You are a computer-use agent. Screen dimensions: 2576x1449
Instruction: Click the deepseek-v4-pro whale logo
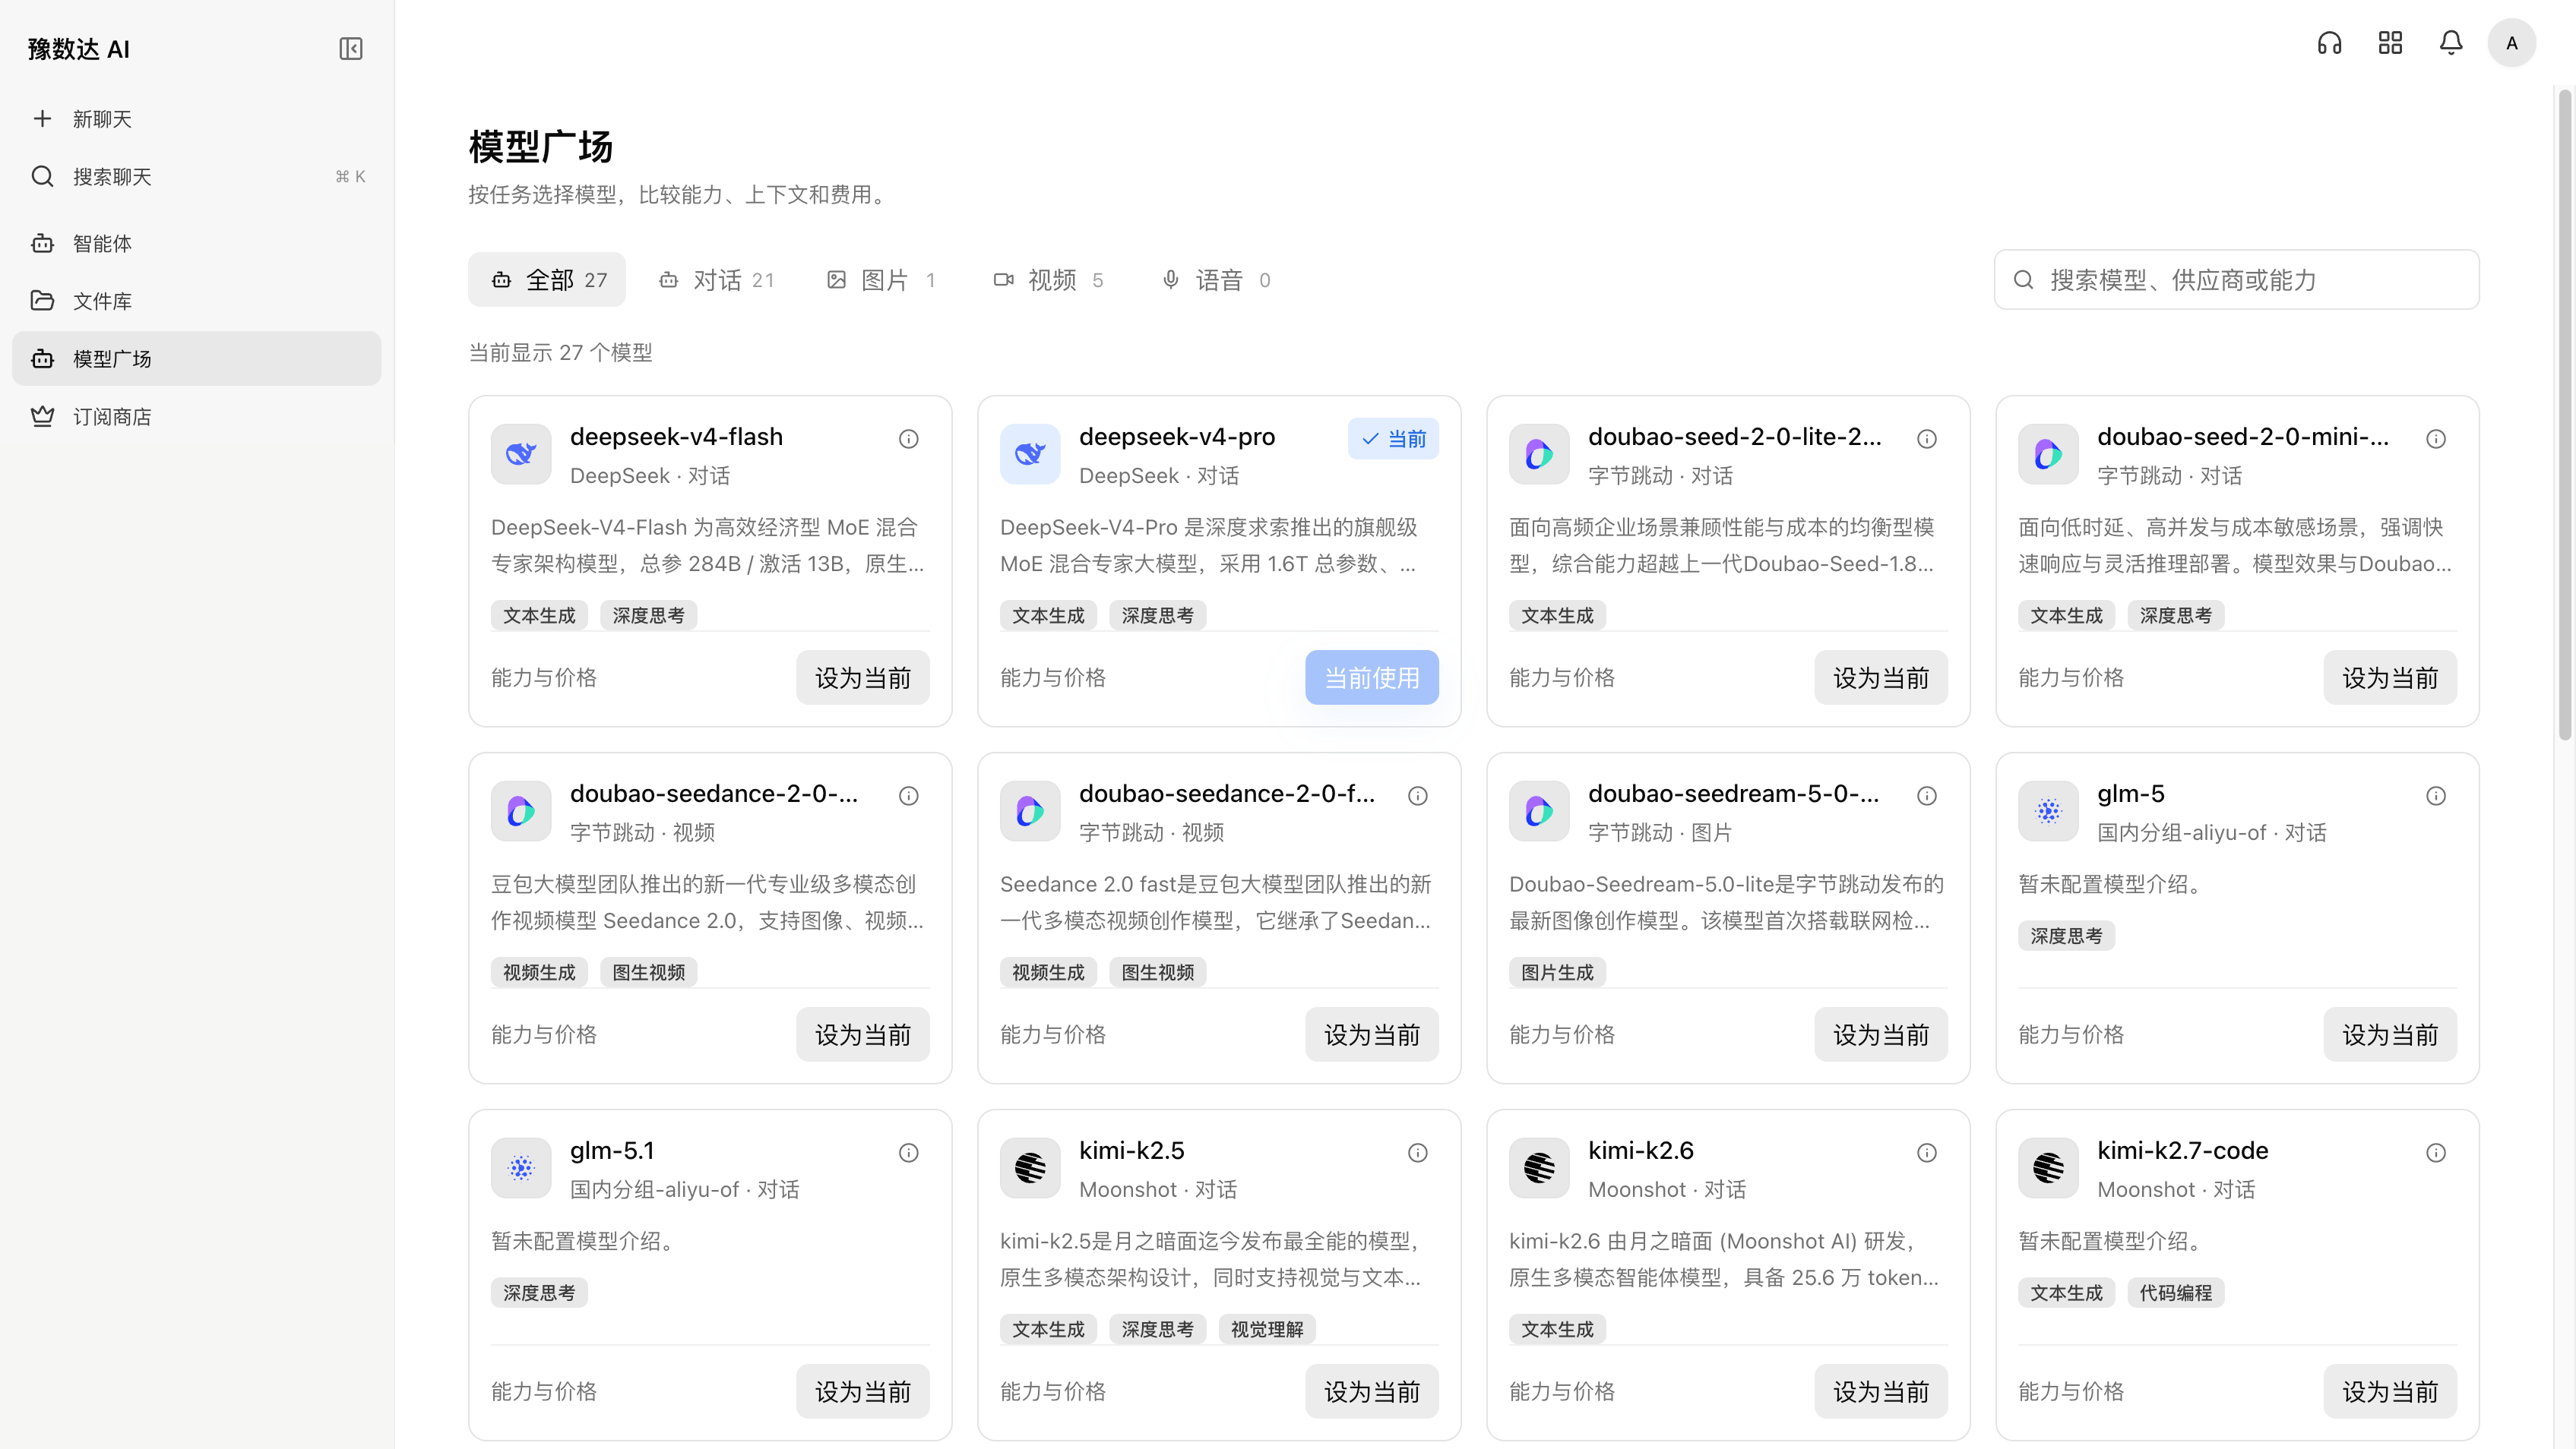[1030, 455]
